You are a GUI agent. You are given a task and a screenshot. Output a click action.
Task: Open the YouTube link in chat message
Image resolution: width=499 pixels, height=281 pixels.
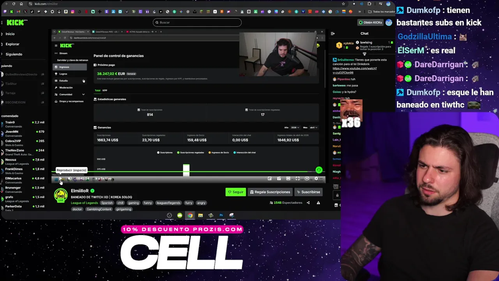click(354, 70)
